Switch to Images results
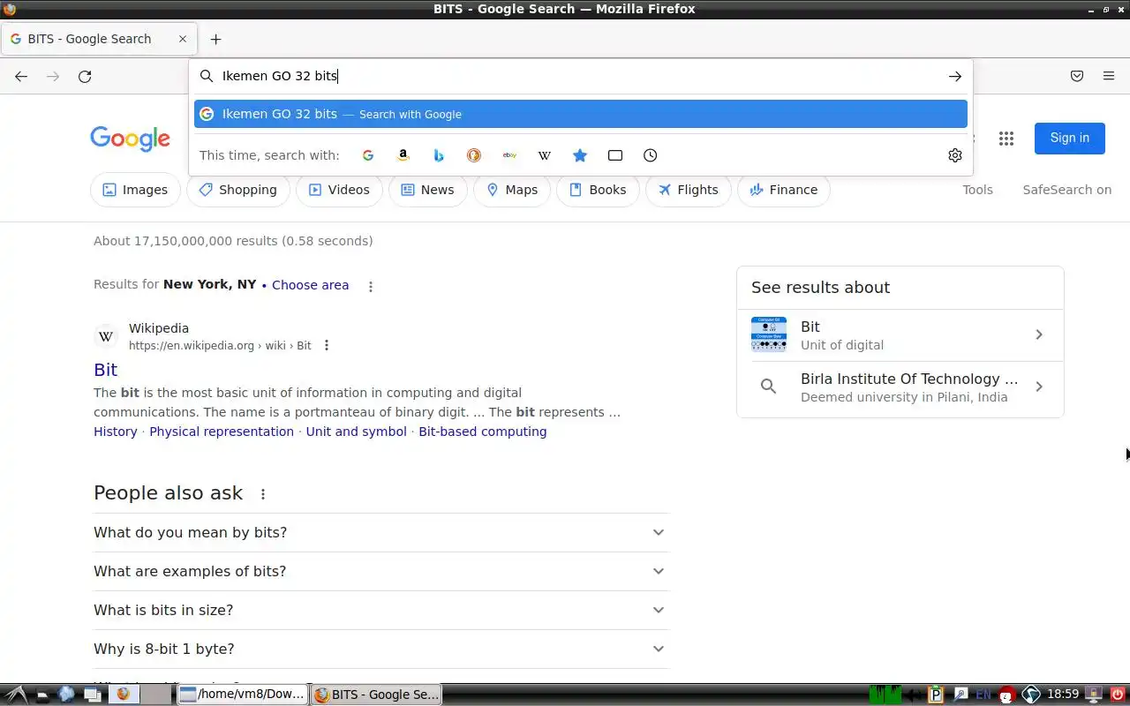Image resolution: width=1130 pixels, height=706 pixels. pos(135,190)
